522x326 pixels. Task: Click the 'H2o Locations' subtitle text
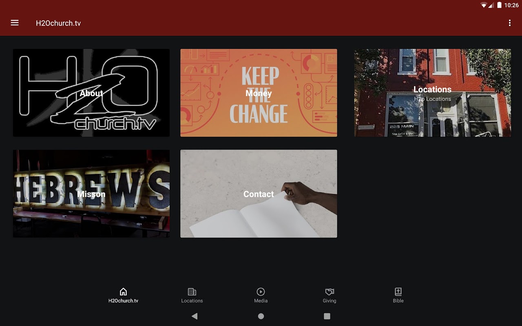433,99
